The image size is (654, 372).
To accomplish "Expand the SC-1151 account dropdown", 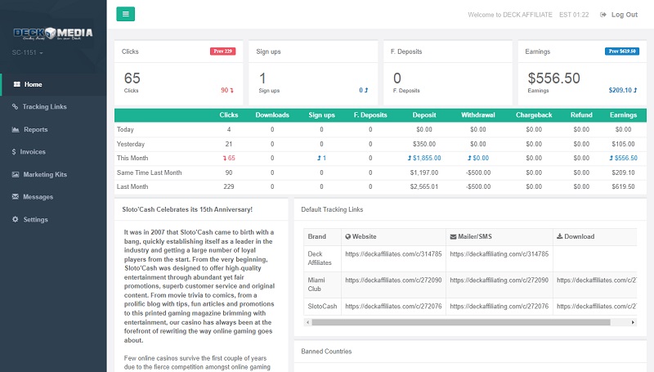I will point(27,52).
